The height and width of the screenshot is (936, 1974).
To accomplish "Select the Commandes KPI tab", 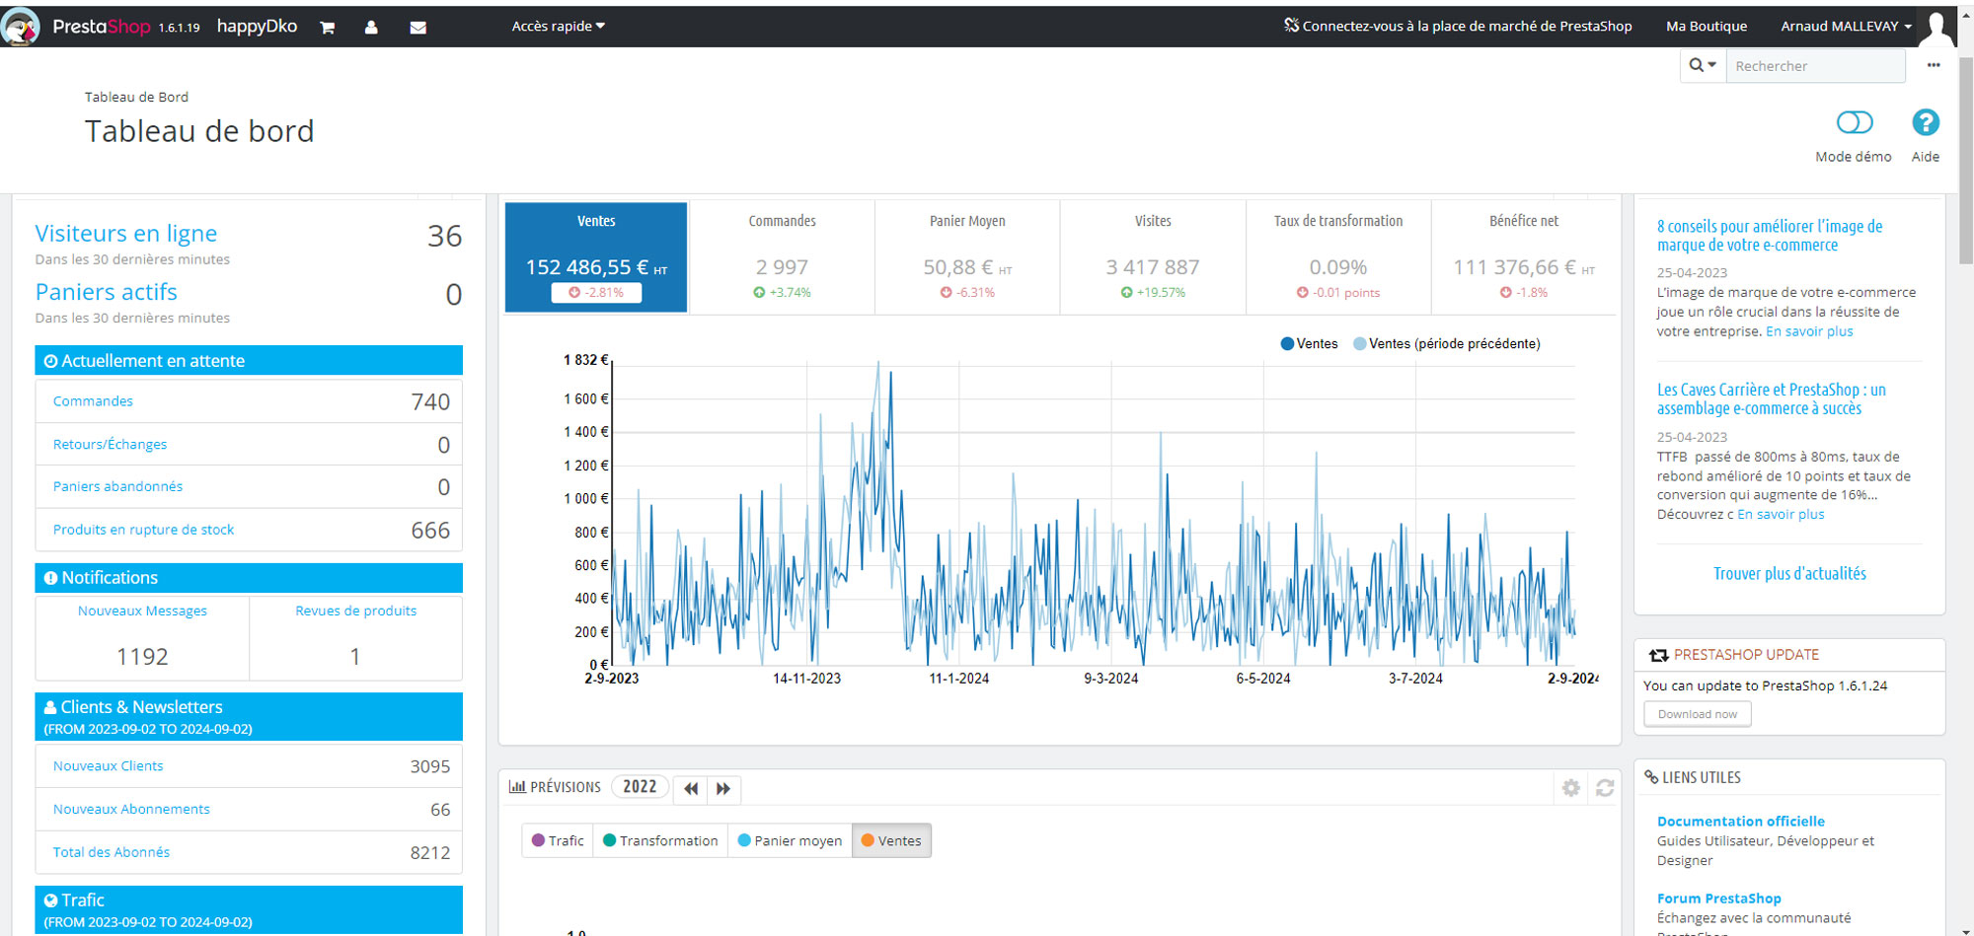I will click(782, 256).
